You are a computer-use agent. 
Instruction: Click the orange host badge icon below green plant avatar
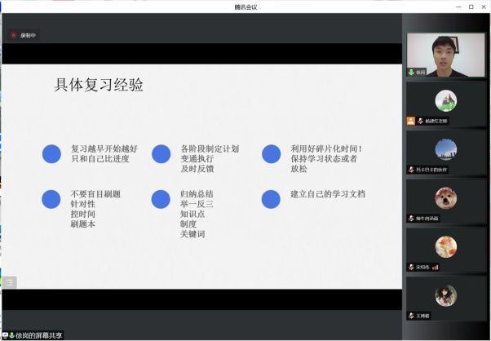click(411, 121)
